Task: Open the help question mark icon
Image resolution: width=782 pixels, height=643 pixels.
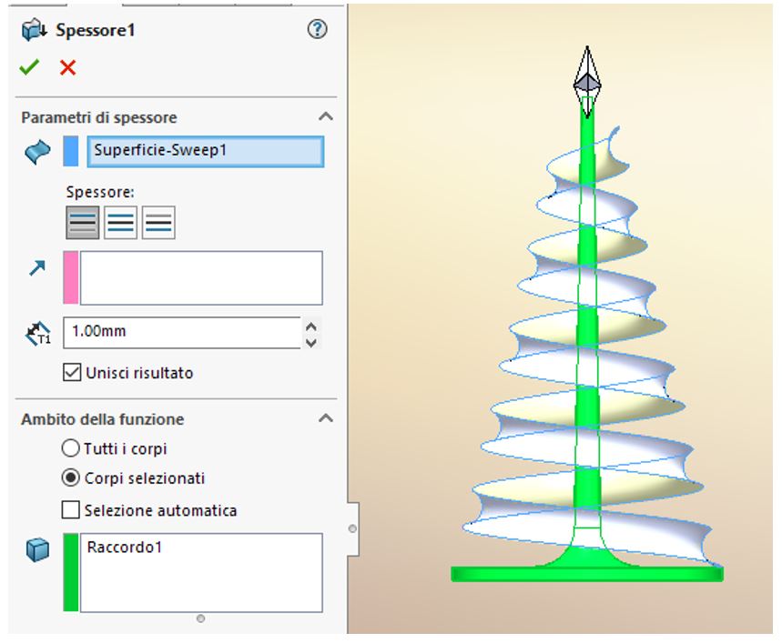Action: point(317,29)
